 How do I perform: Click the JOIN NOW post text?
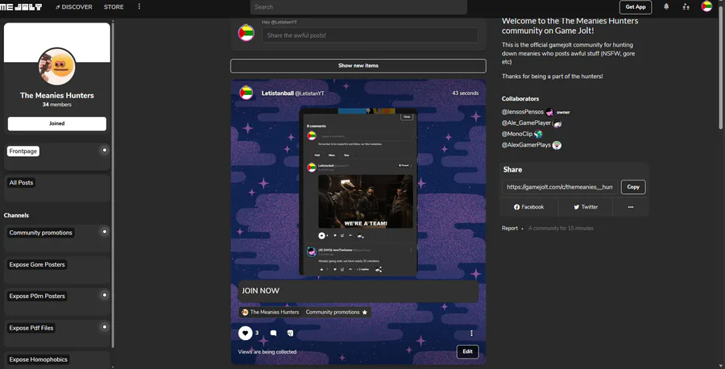coord(261,291)
